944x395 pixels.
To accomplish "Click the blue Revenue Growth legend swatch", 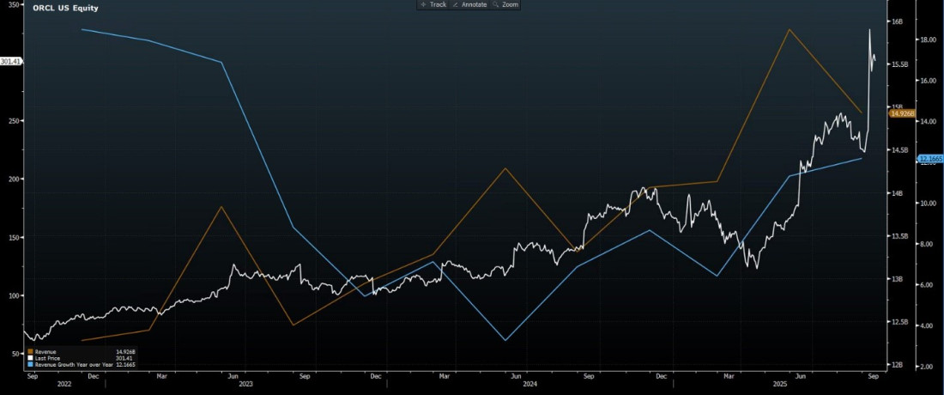I will pos(31,365).
